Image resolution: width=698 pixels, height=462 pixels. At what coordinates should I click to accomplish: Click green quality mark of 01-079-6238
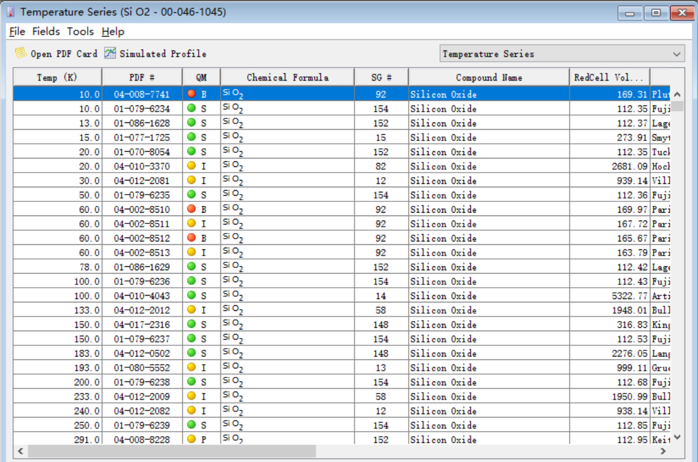(x=191, y=381)
